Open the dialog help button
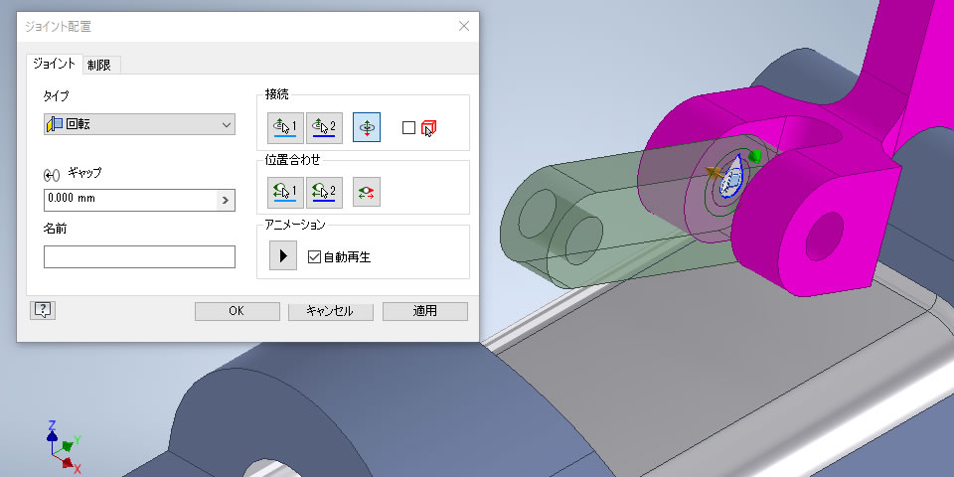 43,310
